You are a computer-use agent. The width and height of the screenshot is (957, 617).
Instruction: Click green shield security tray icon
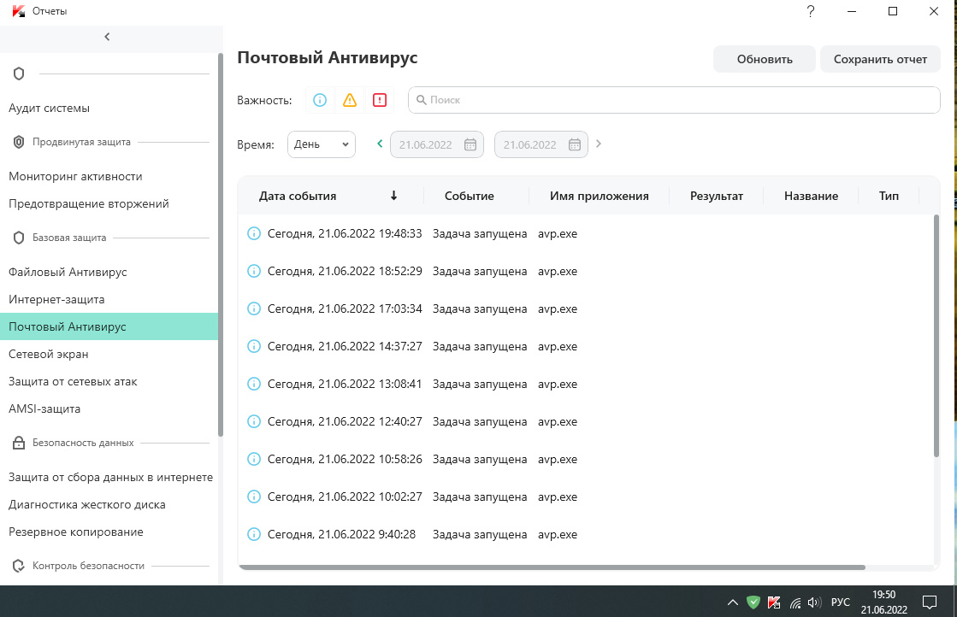click(x=753, y=602)
